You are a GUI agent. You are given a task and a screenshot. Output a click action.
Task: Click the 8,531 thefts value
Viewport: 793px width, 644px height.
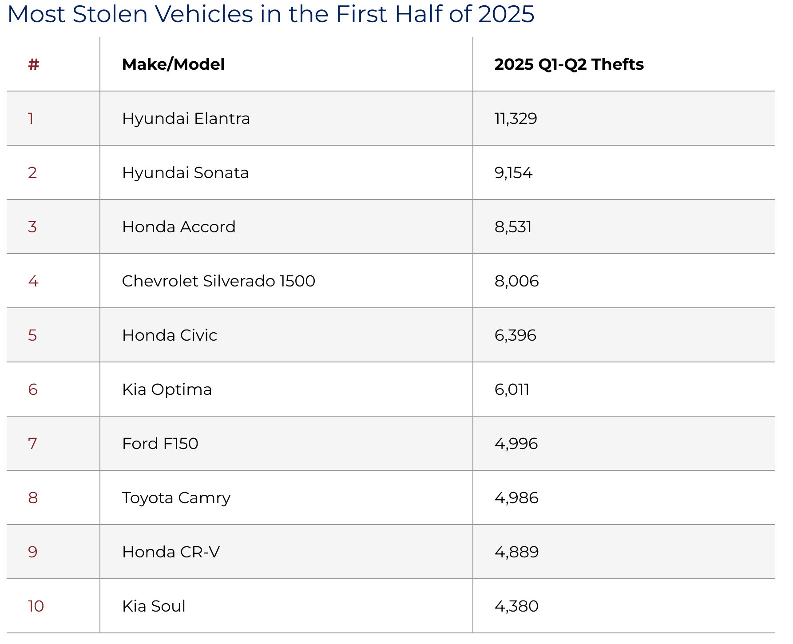coord(513,227)
